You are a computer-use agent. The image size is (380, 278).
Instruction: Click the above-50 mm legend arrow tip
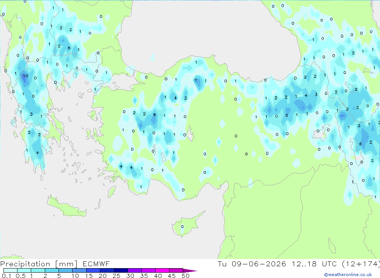coord(190,270)
